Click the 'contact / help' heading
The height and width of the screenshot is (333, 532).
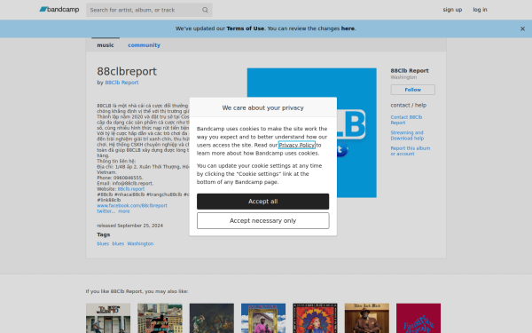tap(408, 106)
